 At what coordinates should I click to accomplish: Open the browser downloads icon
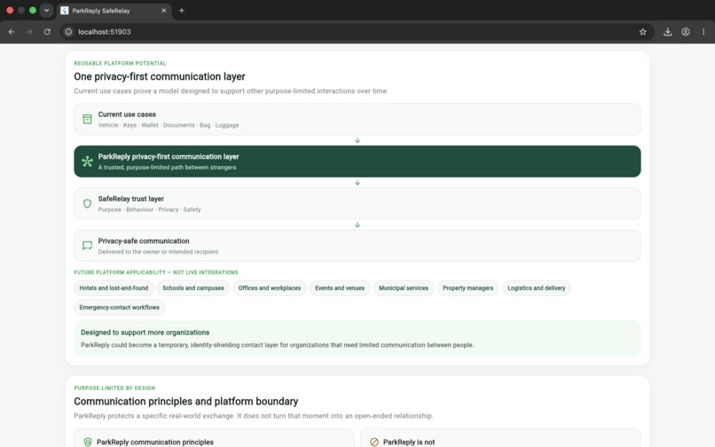[668, 32]
